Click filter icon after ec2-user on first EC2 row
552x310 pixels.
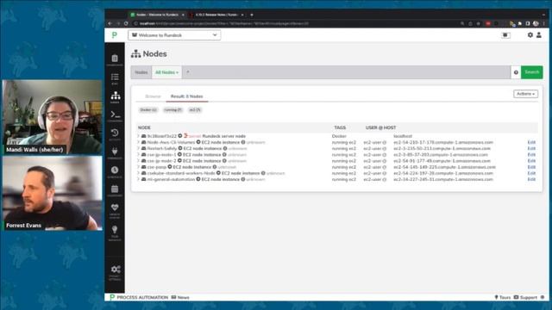[x=385, y=142]
